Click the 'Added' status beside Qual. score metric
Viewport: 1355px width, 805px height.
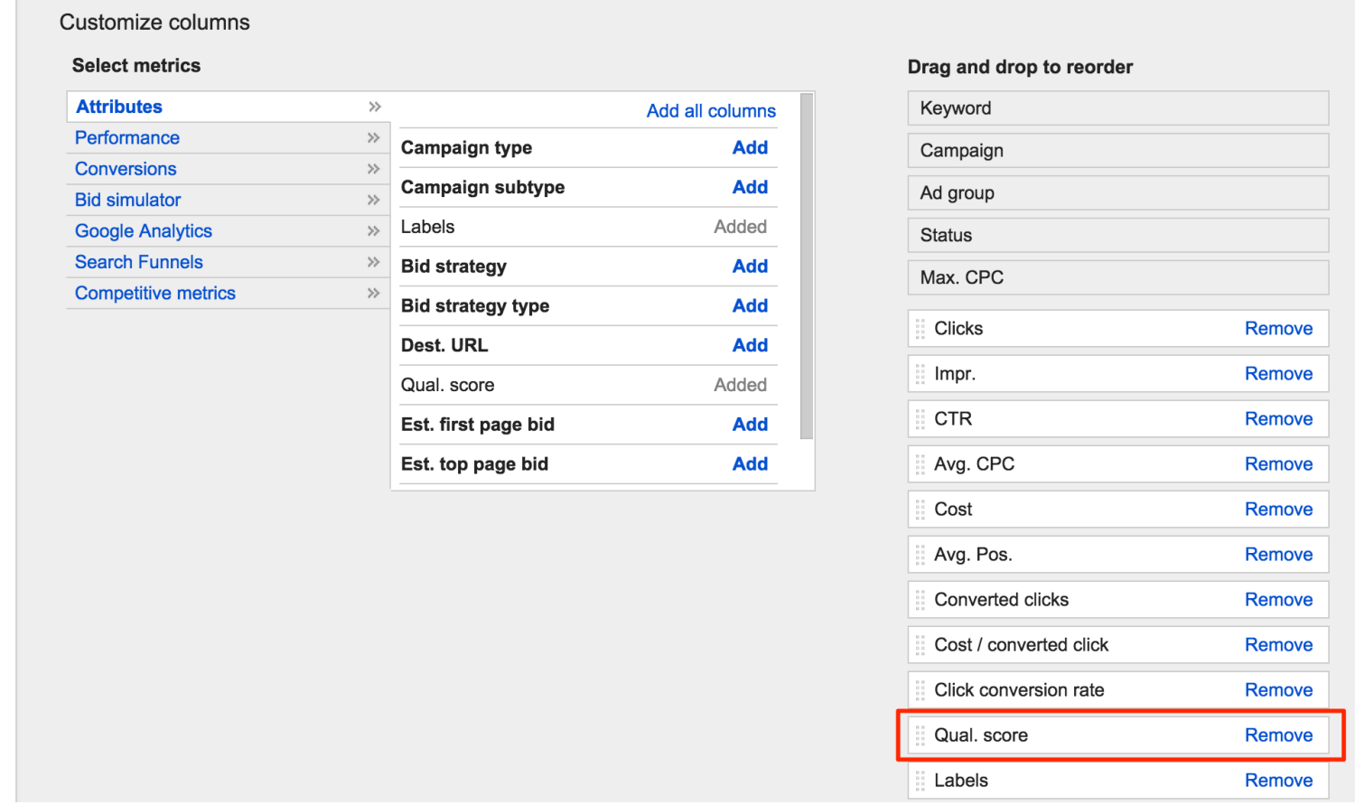click(740, 385)
